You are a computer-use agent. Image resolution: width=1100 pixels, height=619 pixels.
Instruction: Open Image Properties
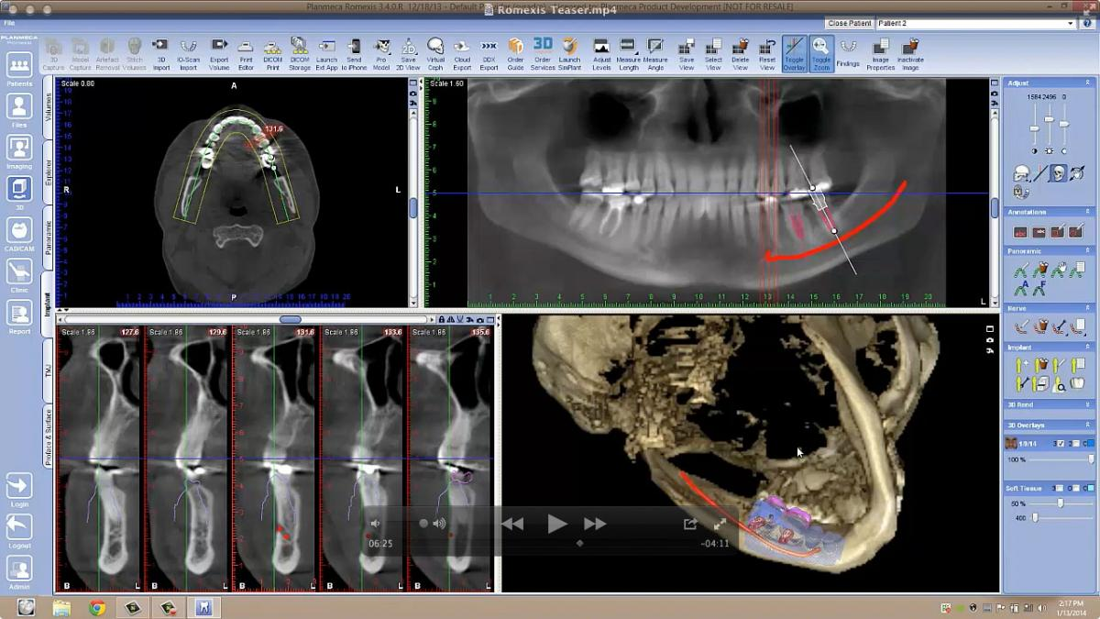pyautogui.click(x=880, y=54)
